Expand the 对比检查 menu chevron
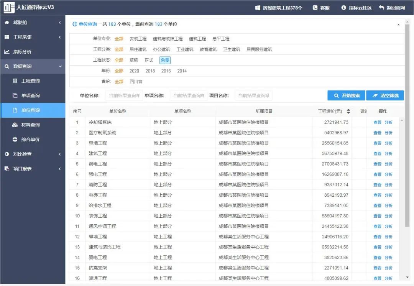414x286 pixels. [x=60, y=154]
